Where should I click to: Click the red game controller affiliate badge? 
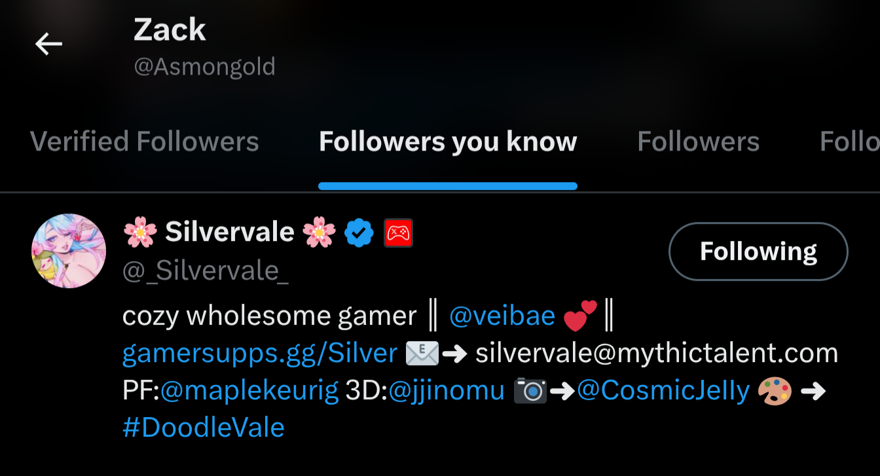click(x=398, y=232)
